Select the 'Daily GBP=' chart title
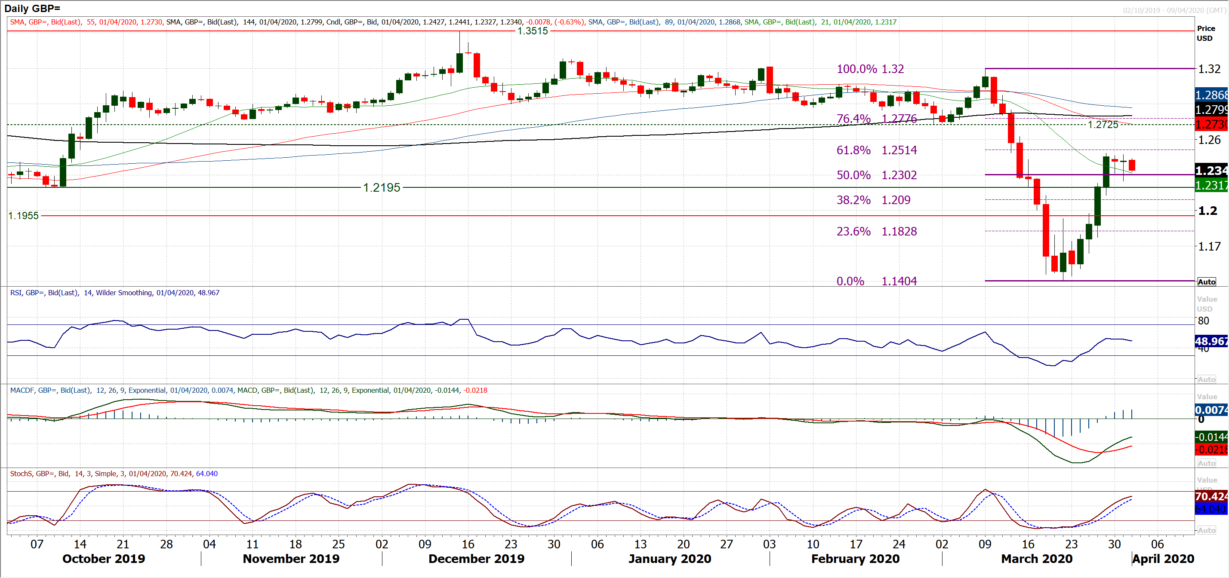 (32, 9)
